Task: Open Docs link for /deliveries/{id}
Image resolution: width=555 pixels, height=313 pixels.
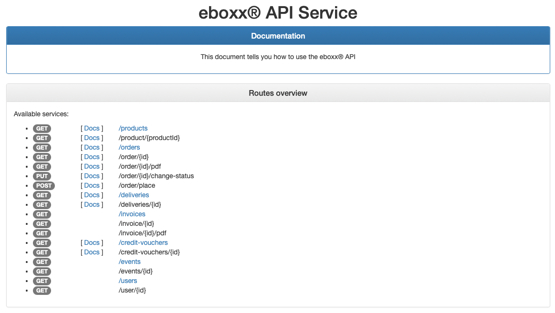Action: 92,204
